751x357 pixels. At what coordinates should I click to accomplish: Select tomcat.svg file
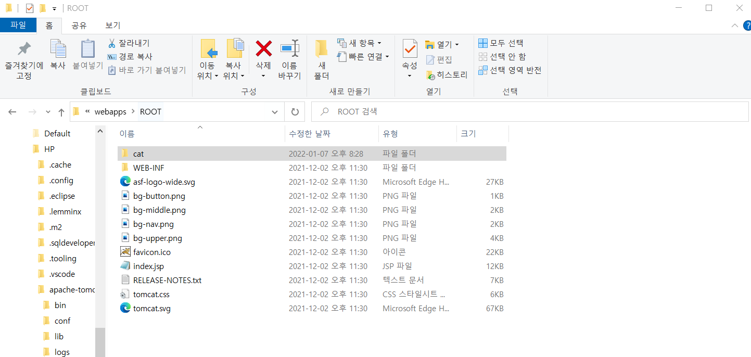(312, 308)
